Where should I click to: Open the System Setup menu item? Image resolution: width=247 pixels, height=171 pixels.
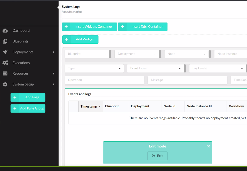coord(23,84)
